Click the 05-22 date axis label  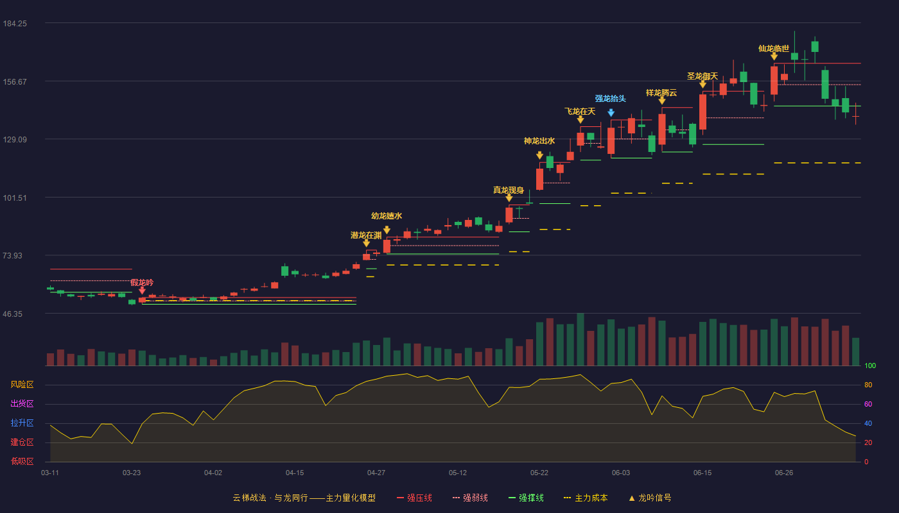(x=539, y=473)
